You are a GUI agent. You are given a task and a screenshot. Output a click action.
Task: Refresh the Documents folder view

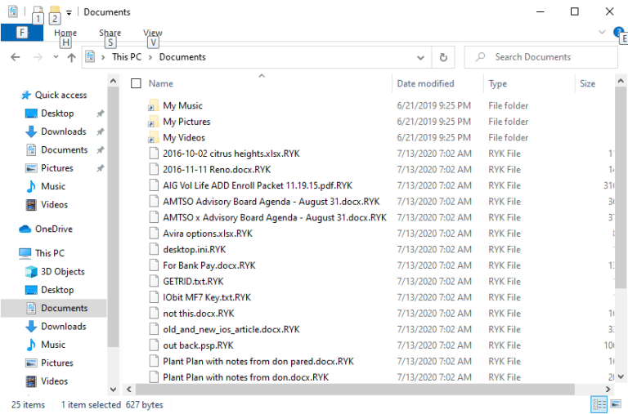(x=443, y=57)
